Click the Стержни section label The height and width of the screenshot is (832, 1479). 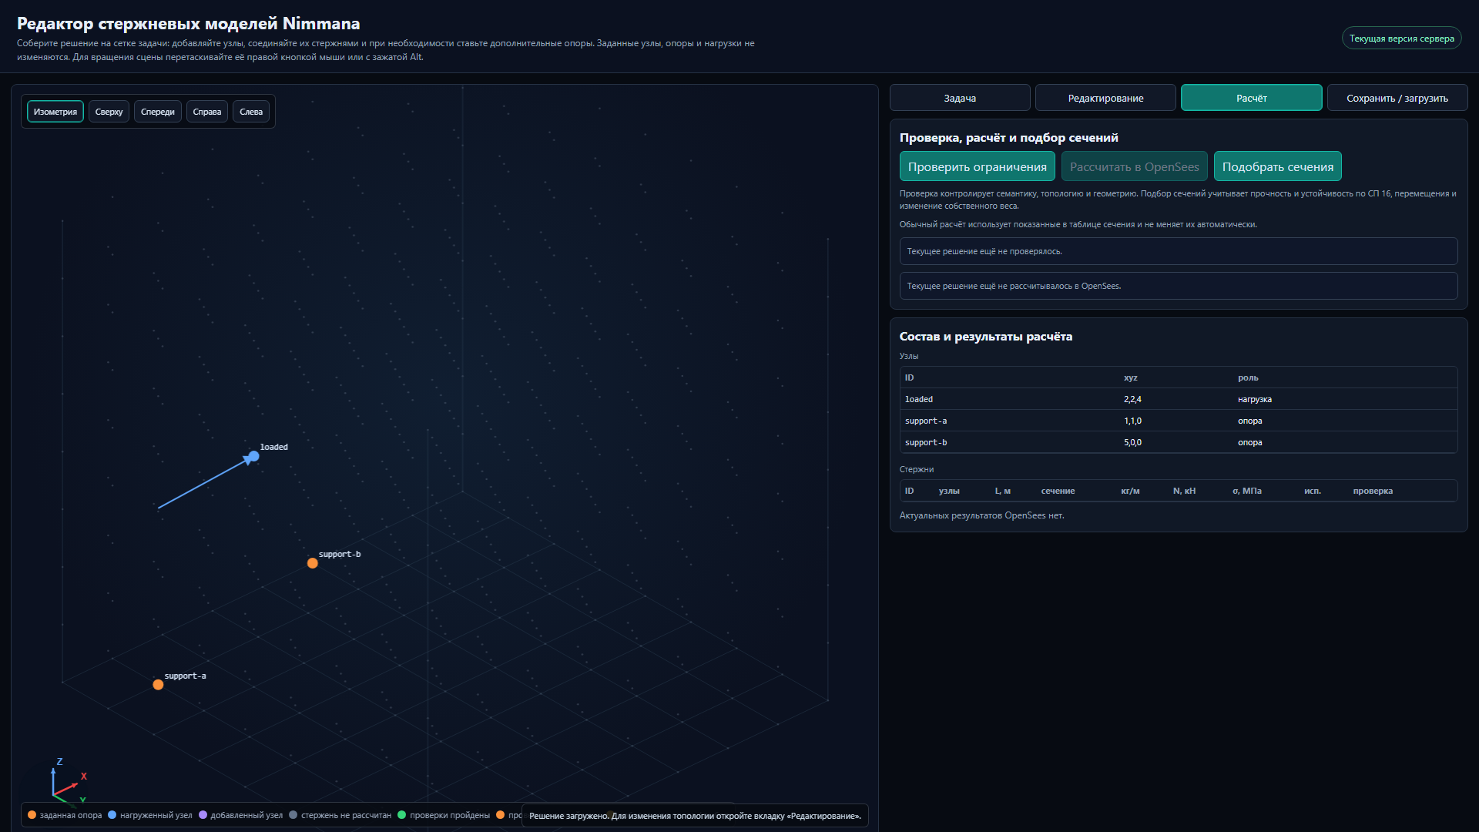click(x=917, y=469)
